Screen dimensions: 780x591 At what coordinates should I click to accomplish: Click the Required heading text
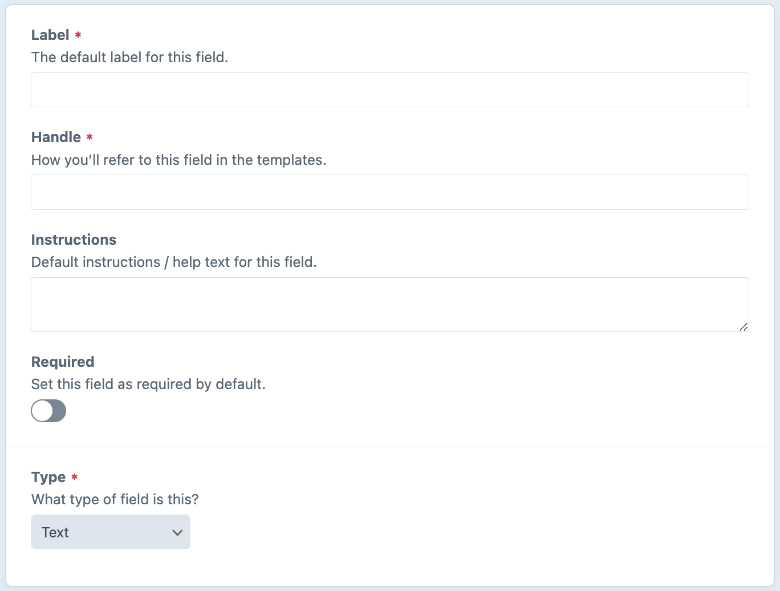(x=62, y=362)
